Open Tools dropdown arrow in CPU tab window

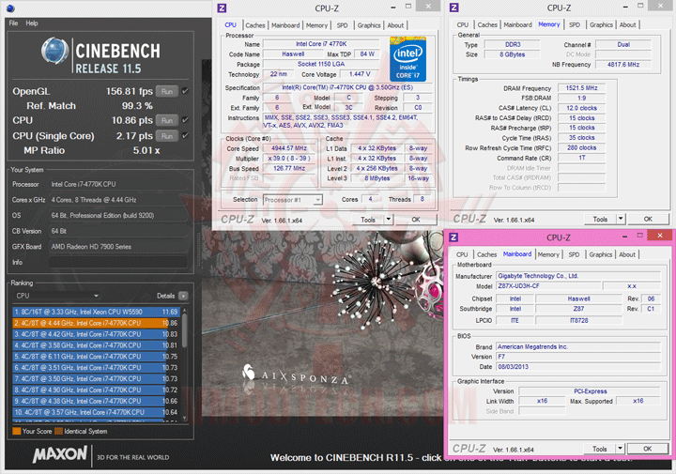[x=388, y=220]
